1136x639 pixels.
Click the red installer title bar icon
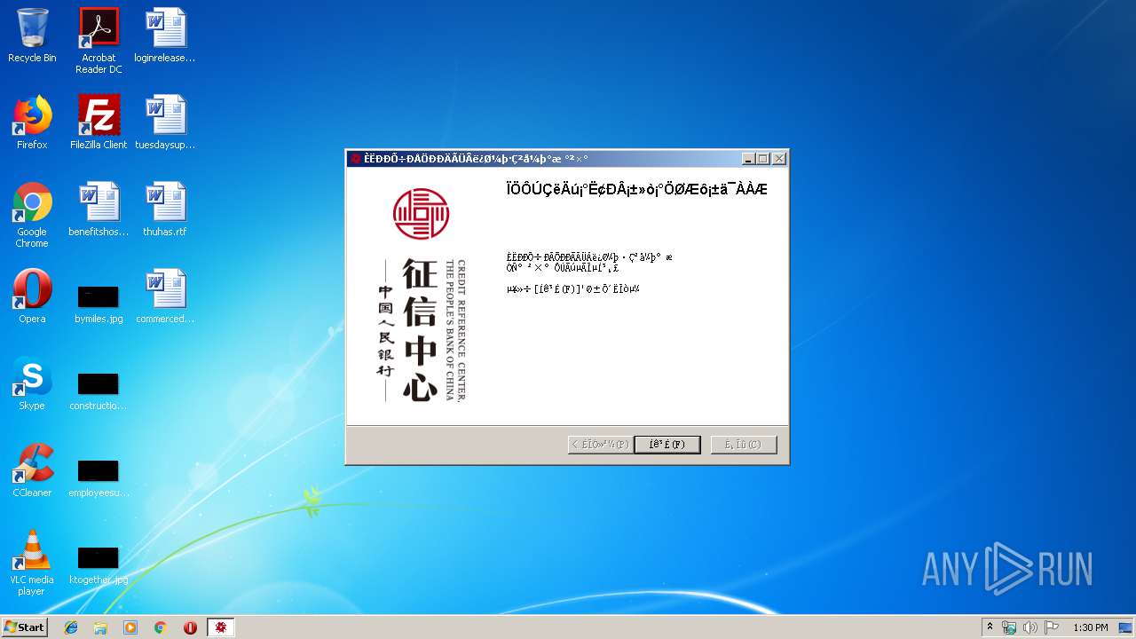click(356, 159)
